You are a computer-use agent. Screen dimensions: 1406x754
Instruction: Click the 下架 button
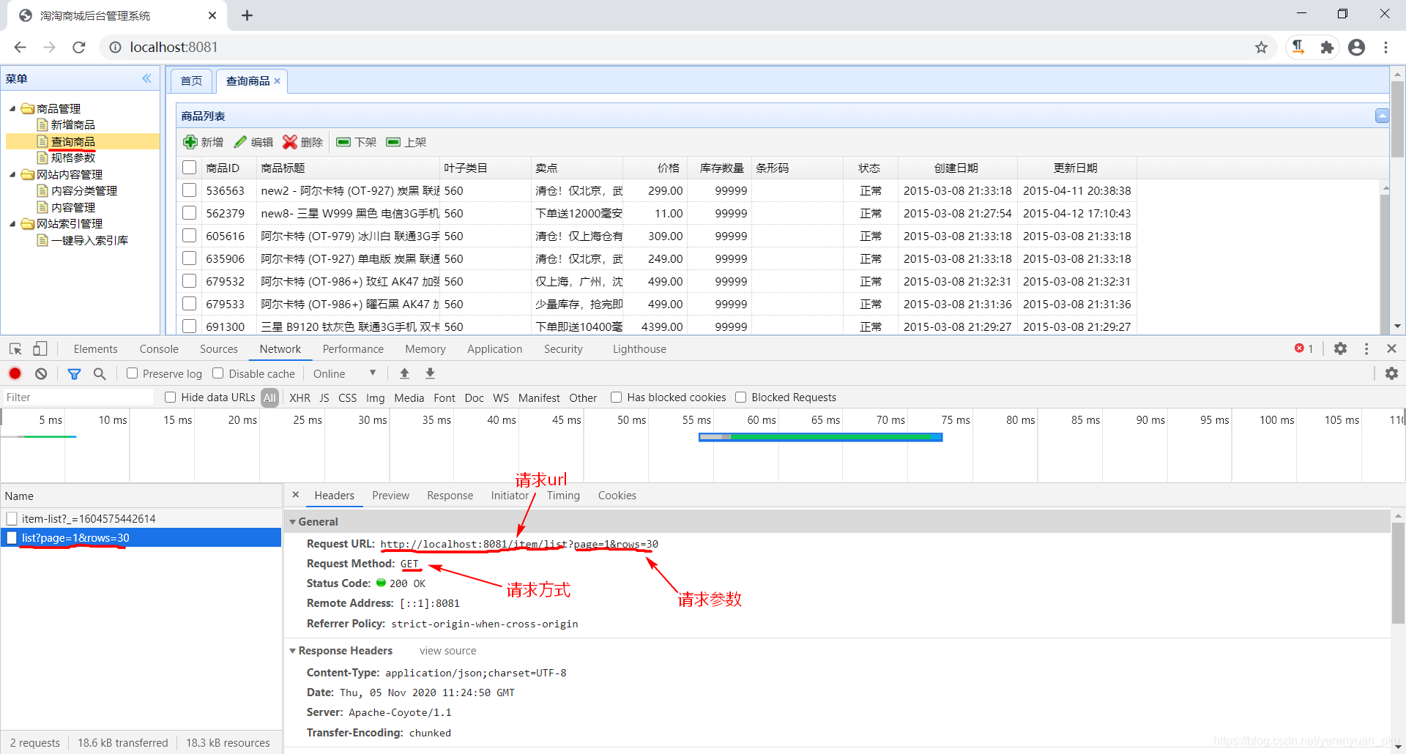(356, 142)
